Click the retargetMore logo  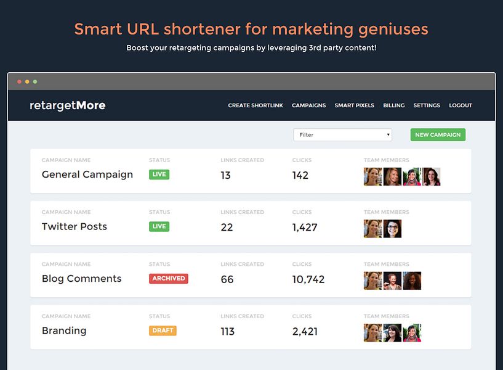click(x=67, y=105)
